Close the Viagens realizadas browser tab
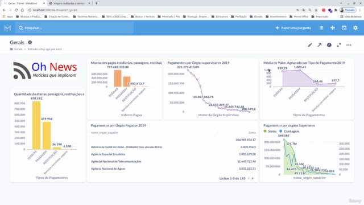This screenshot has height=205, width=364. 89,3
